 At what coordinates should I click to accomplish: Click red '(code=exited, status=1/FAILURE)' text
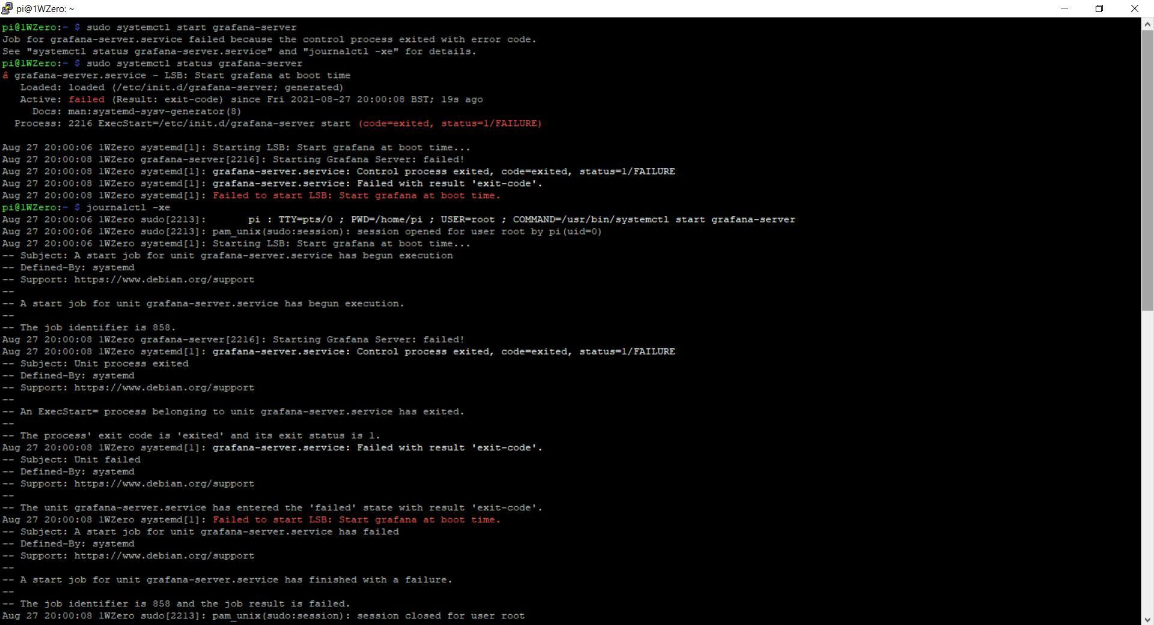point(450,123)
